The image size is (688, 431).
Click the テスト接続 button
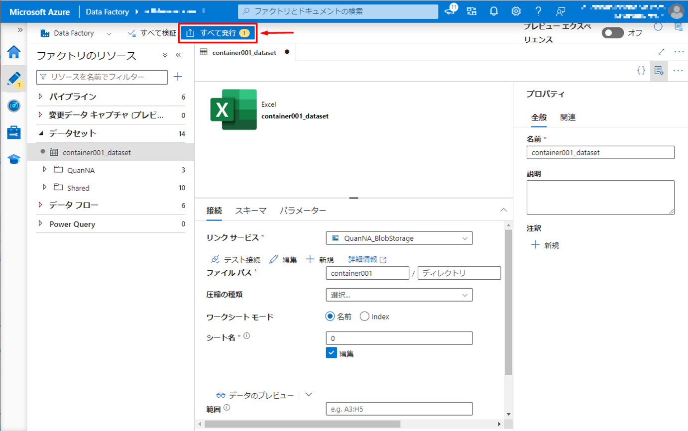[x=235, y=259]
